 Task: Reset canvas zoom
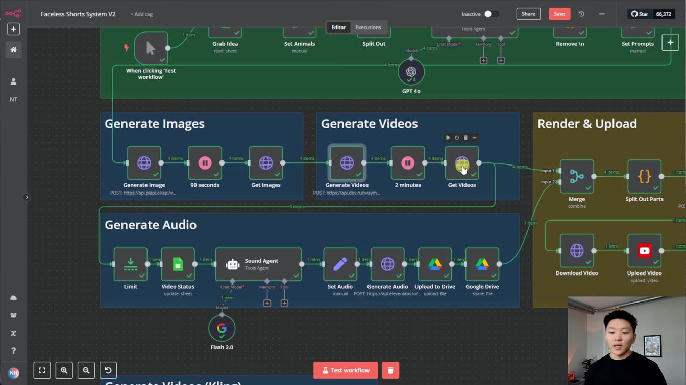click(x=108, y=370)
